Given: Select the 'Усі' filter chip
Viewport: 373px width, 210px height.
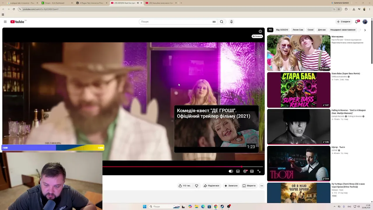Looking at the screenshot, I should tap(270, 30).
